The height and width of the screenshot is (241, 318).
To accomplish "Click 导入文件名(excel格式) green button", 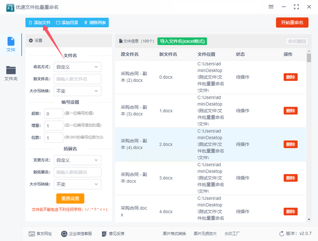I will pos(182,41).
